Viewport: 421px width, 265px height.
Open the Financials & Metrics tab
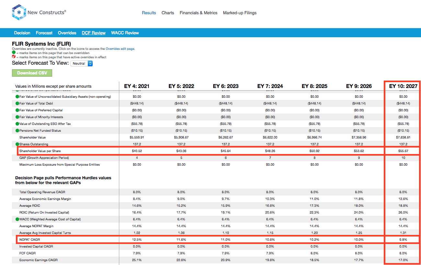click(x=199, y=13)
